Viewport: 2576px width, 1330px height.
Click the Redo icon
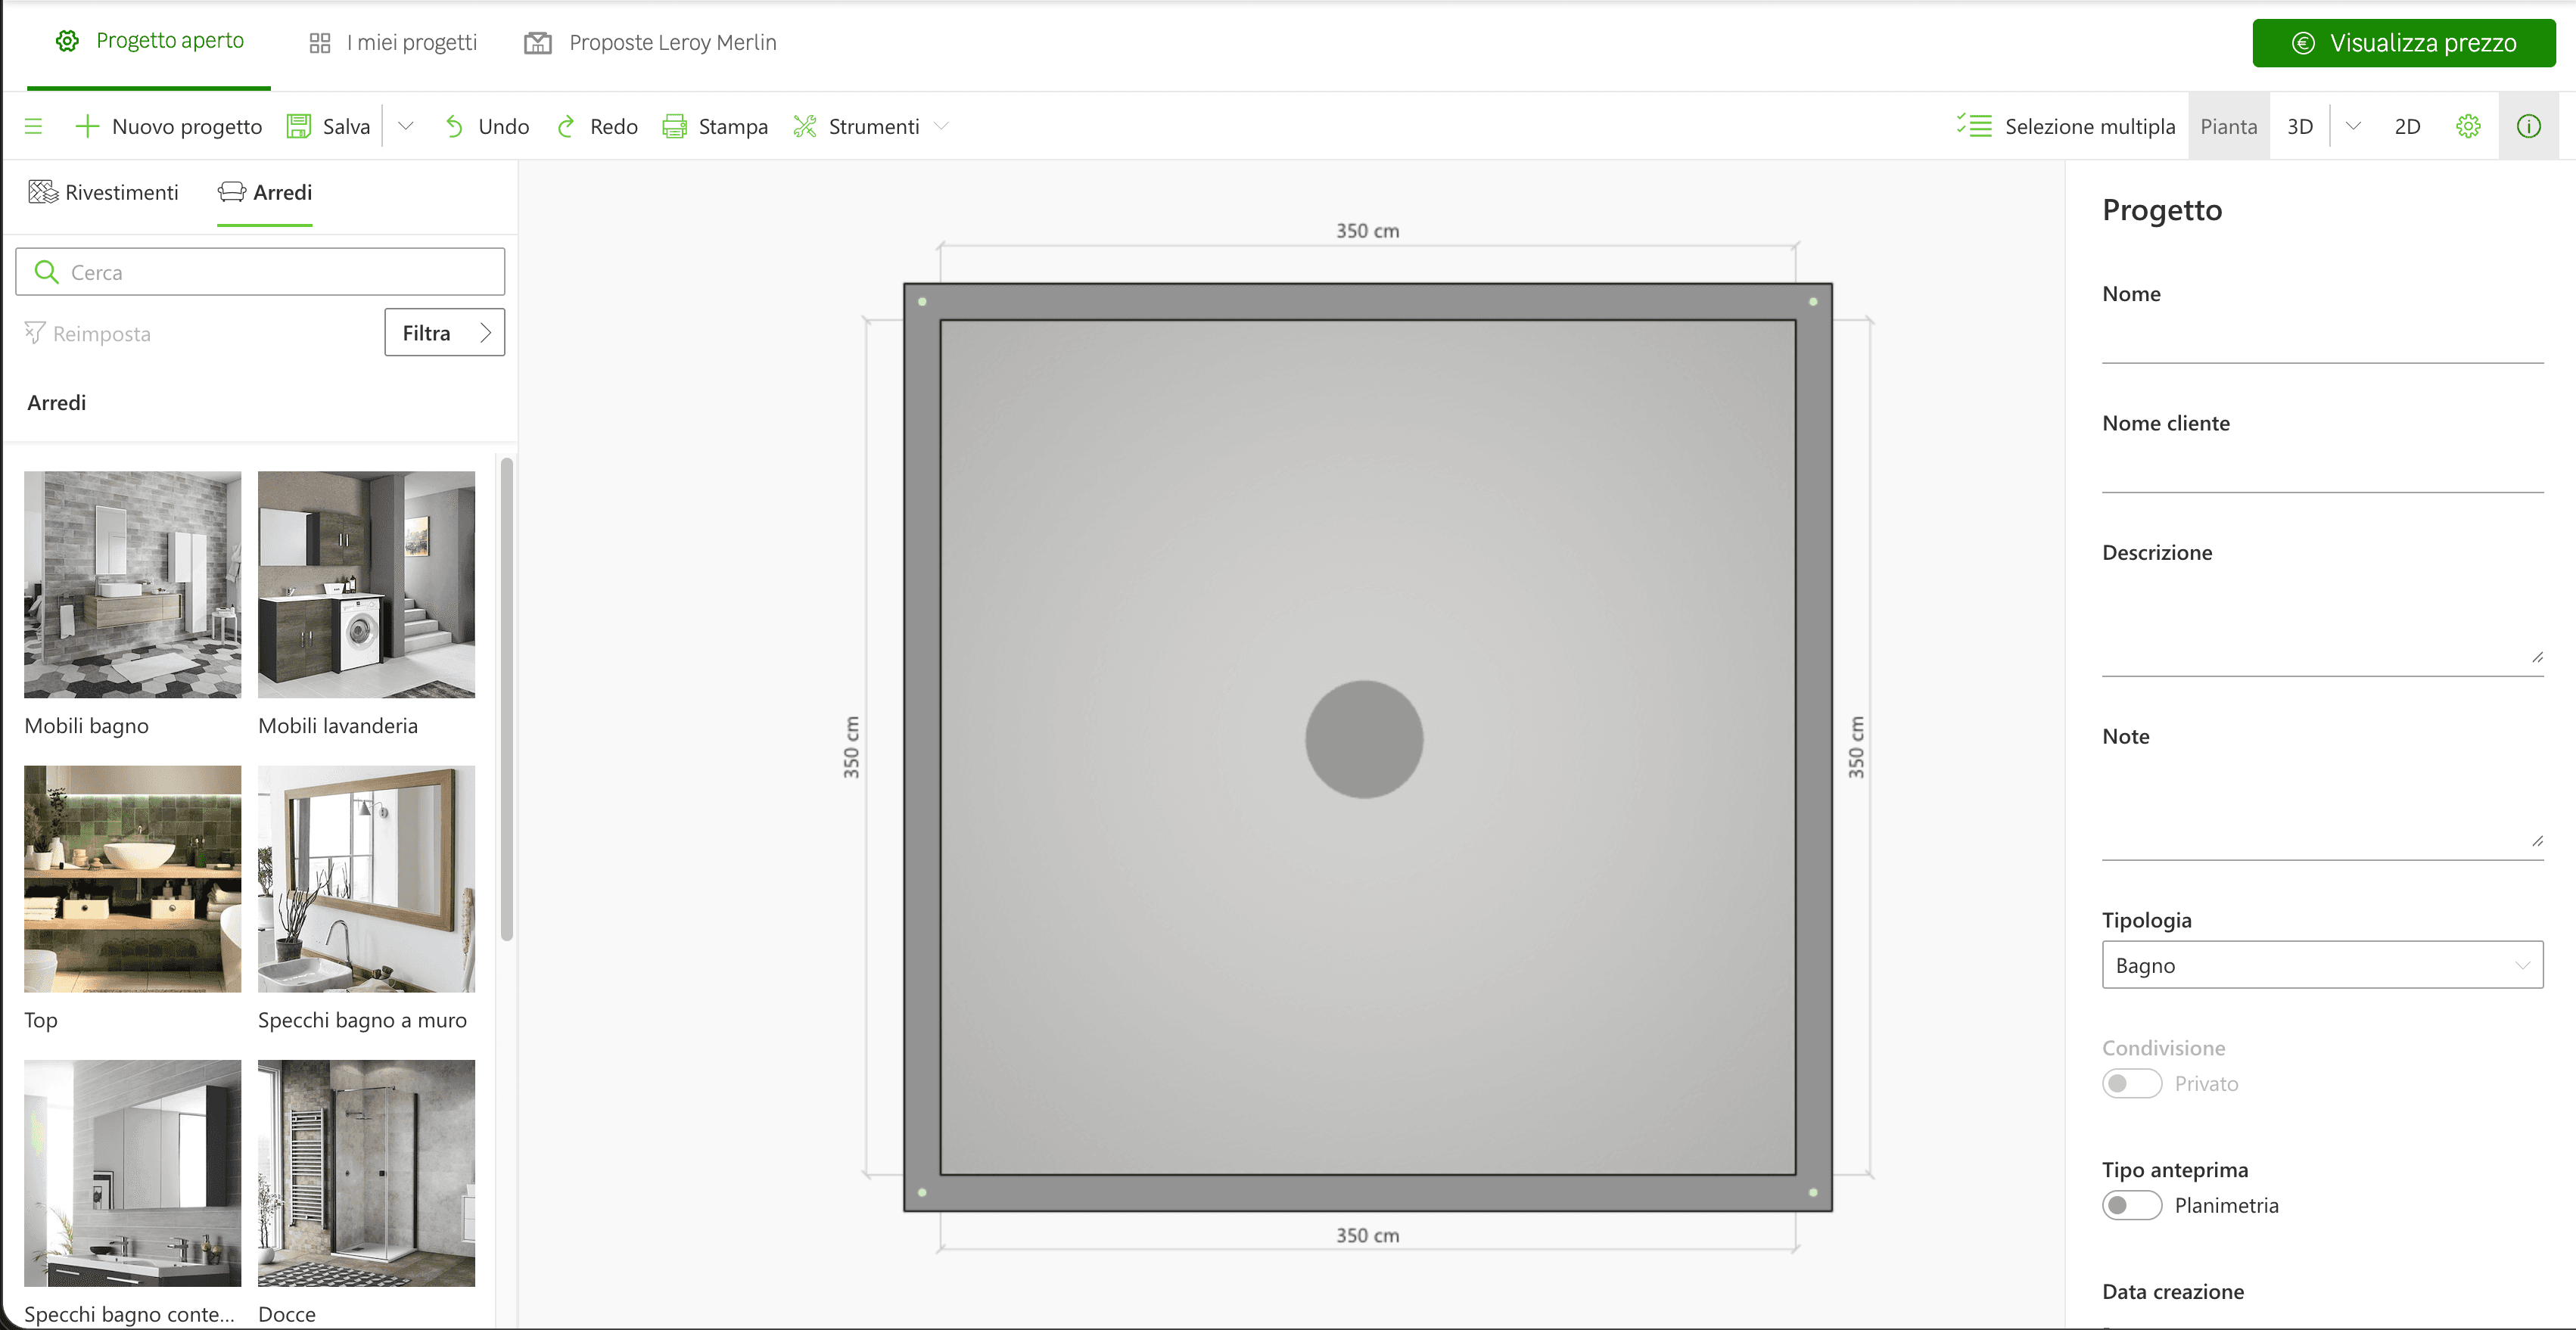pos(568,125)
